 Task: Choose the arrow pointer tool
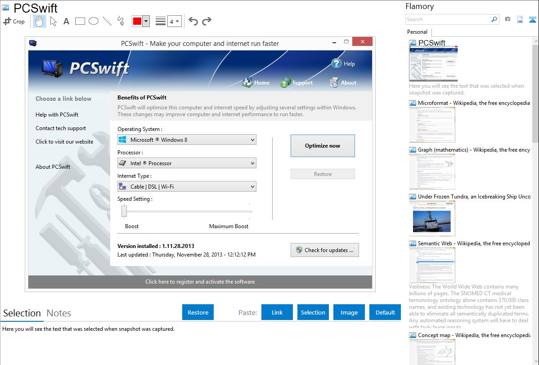click(x=53, y=21)
